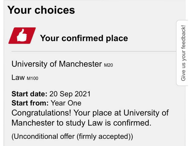
Task: Open the University of Manchester entry
Action: [x=56, y=64]
